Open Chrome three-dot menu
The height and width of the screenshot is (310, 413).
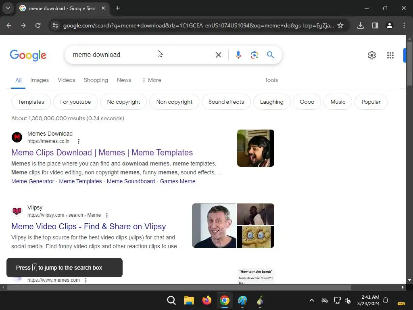pos(404,25)
